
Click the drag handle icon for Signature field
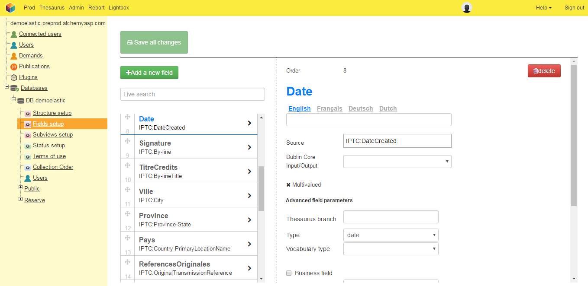click(x=128, y=141)
